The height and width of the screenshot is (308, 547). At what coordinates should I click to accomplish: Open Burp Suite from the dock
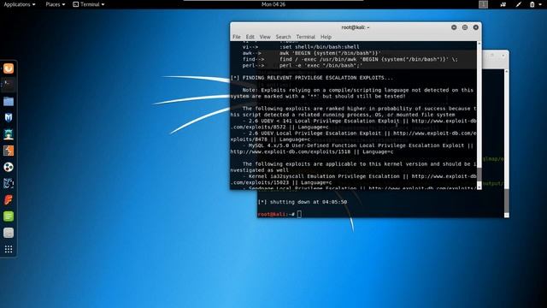9,151
